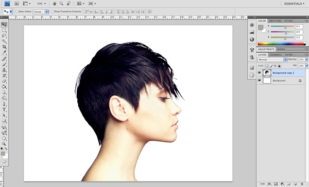Screen dimensions: 309x187
Task: Select the Horizontal Type tool
Action: point(4,110)
